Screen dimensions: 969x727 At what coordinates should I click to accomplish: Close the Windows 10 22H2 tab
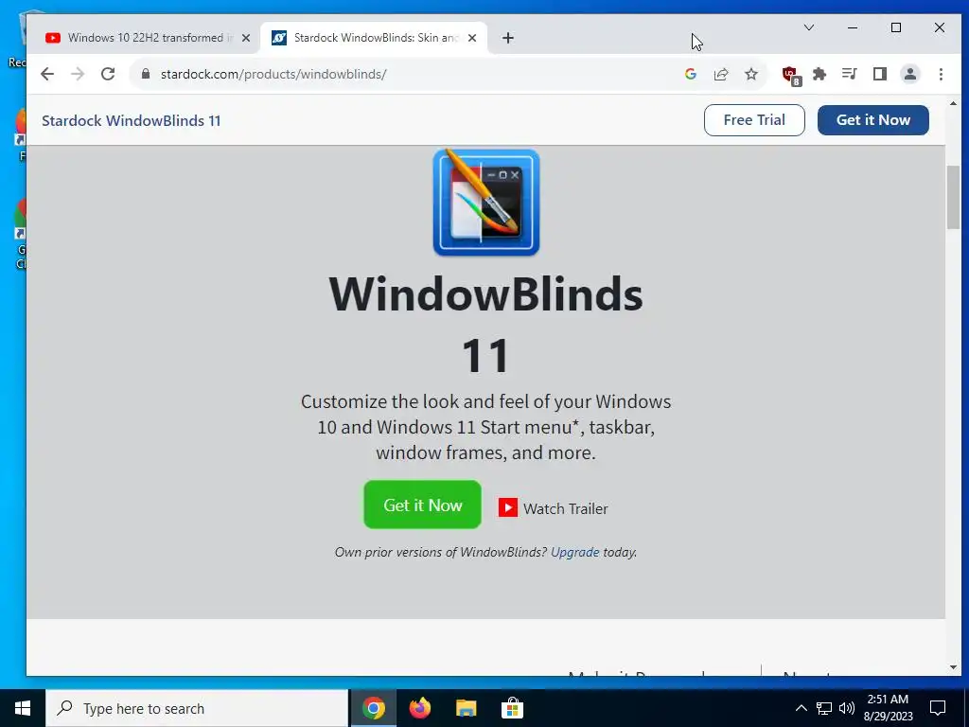246,38
